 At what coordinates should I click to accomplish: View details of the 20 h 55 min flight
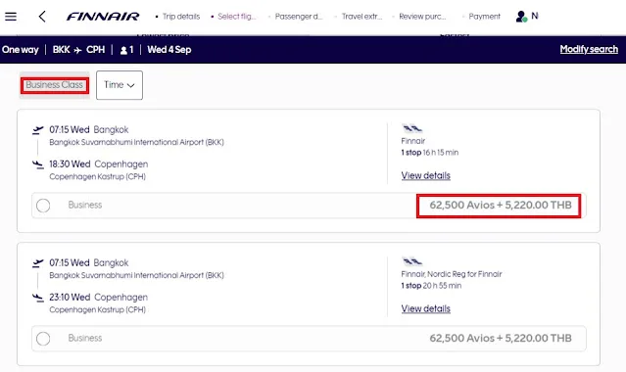click(425, 309)
